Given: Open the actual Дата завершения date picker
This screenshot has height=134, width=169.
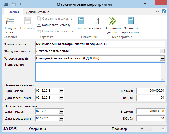Looking at the screenshot, I should [61, 119].
